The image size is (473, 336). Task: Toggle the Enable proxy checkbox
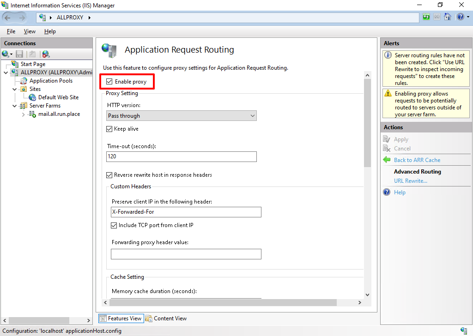coord(109,81)
